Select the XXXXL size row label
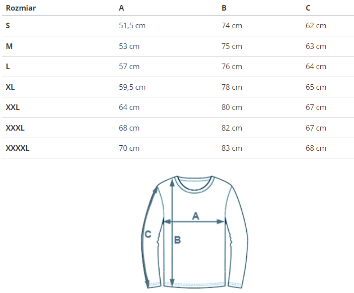This screenshot has height=293, width=354. [18, 148]
